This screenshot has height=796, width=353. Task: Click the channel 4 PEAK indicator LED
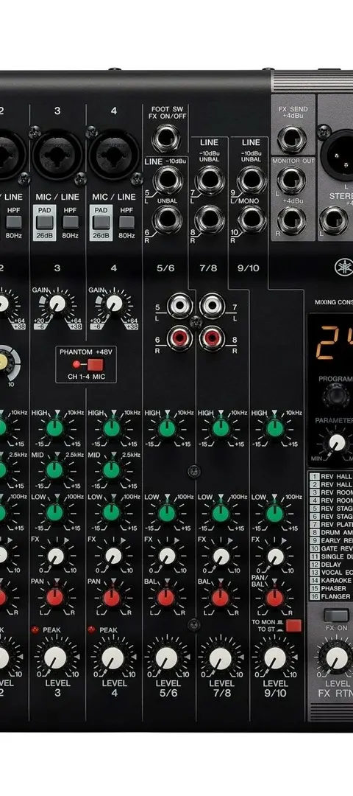(x=91, y=629)
